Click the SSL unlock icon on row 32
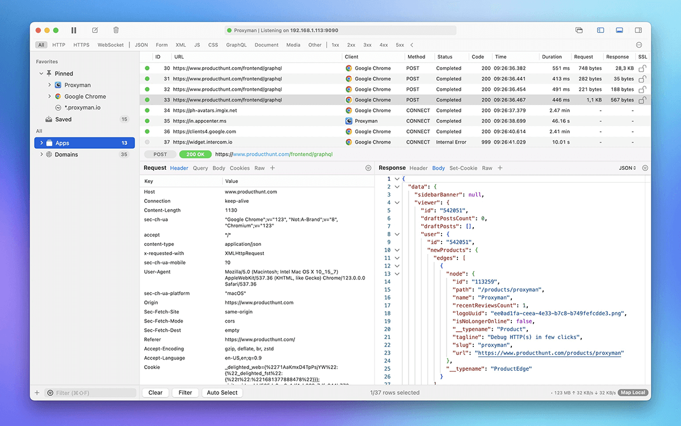The image size is (681, 426). pos(642,89)
